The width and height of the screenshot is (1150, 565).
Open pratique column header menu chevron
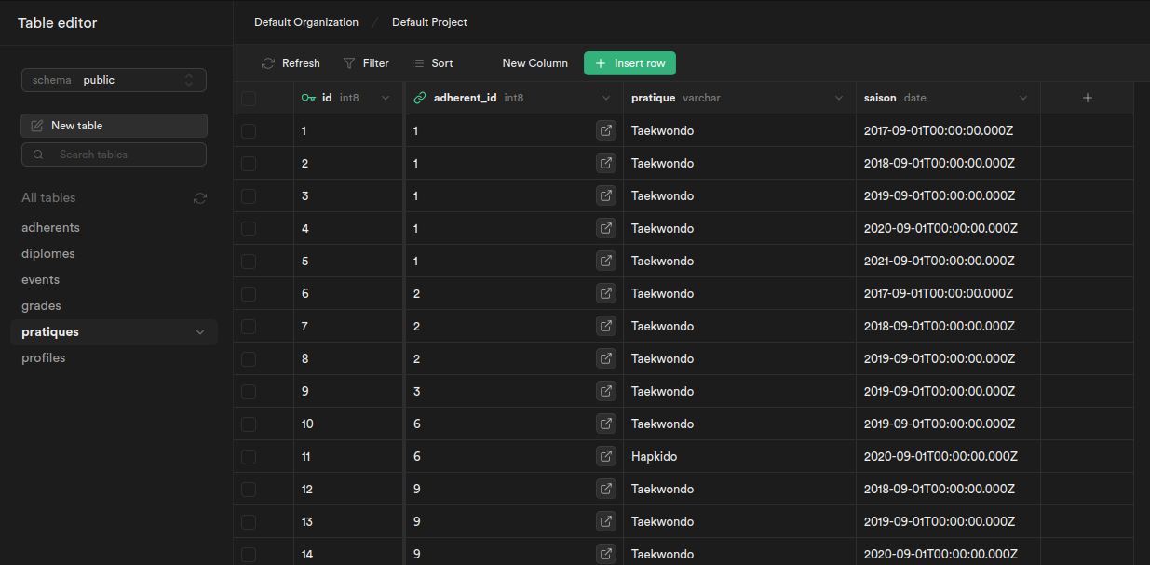[x=838, y=98]
